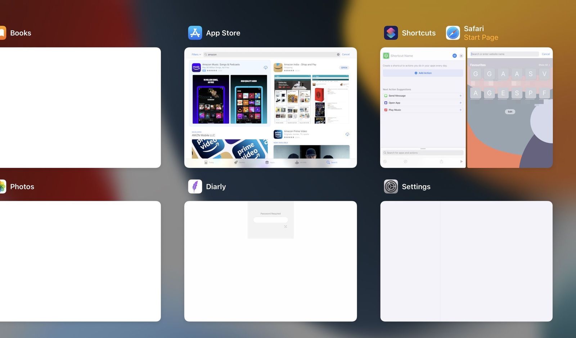Image resolution: width=576 pixels, height=338 pixels.
Task: Tap the Settings gear icon
Action: point(391,186)
